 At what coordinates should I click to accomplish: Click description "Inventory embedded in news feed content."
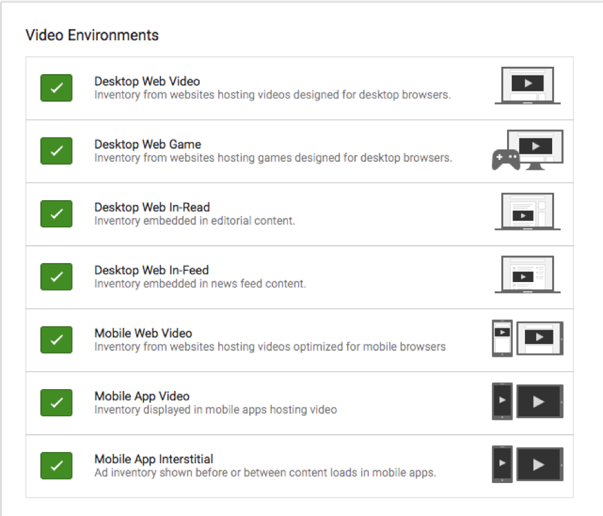(200, 284)
